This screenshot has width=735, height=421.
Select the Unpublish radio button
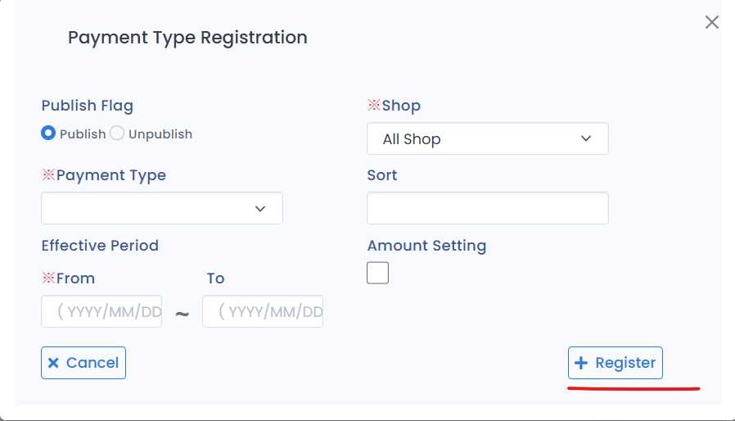117,134
